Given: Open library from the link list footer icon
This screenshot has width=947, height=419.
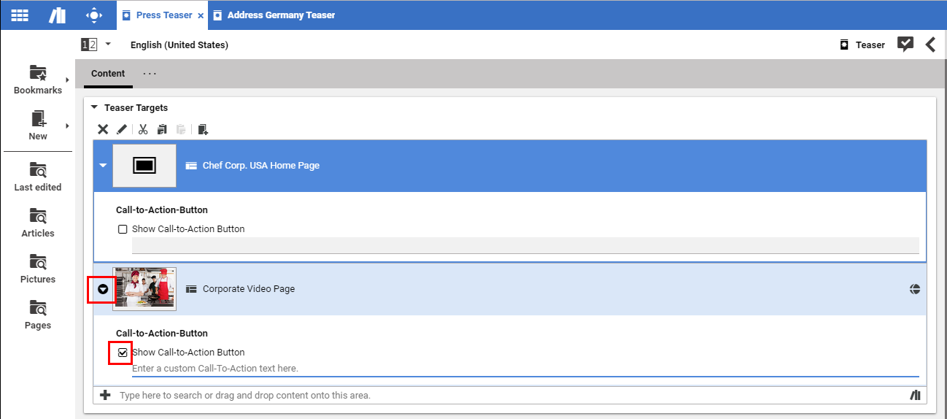Looking at the screenshot, I should click(x=915, y=395).
